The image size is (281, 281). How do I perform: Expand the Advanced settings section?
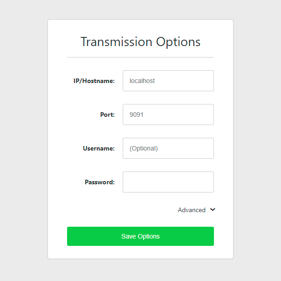[197, 210]
